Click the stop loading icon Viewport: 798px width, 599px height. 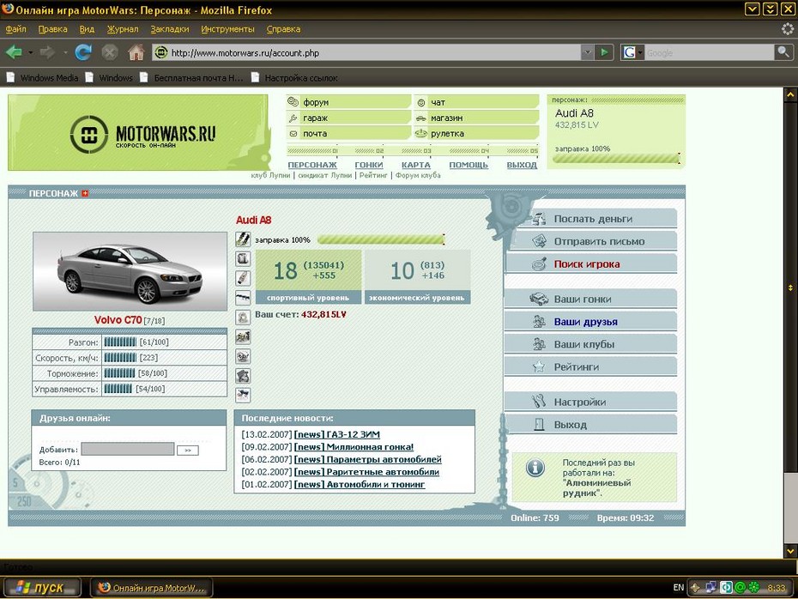[x=110, y=51]
